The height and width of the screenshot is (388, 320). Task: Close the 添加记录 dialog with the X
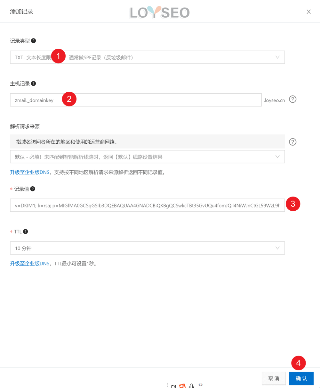[308, 12]
